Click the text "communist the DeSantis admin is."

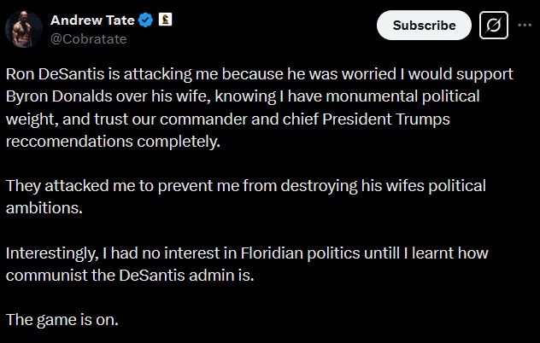pyautogui.click(x=130, y=276)
